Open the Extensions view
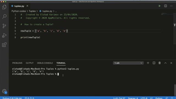176x99 pixels. (x=4, y=45)
